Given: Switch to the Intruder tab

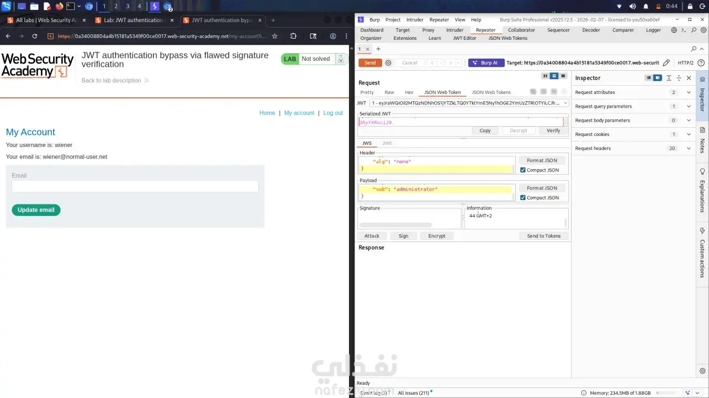Looking at the screenshot, I should pos(455,30).
